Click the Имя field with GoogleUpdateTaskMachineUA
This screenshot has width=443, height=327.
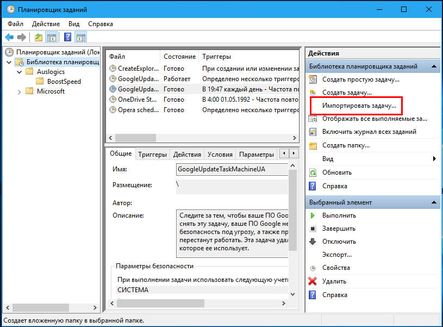[232, 169]
